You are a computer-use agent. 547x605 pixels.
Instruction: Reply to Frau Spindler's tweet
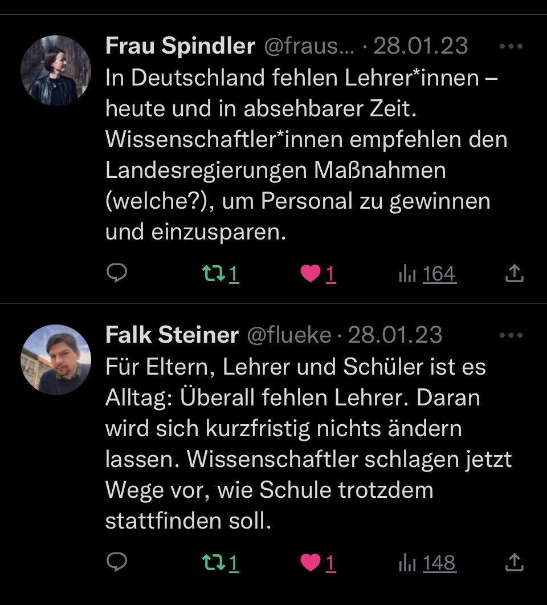click(x=117, y=274)
